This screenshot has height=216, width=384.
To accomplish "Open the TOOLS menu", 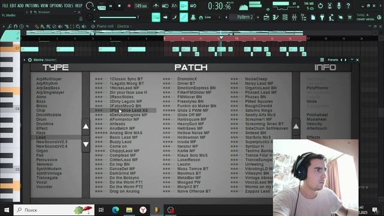I will 68,5.
